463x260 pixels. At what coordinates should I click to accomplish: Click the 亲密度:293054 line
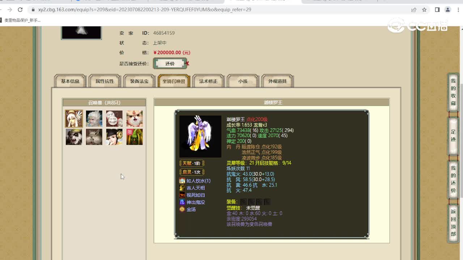[x=242, y=219]
